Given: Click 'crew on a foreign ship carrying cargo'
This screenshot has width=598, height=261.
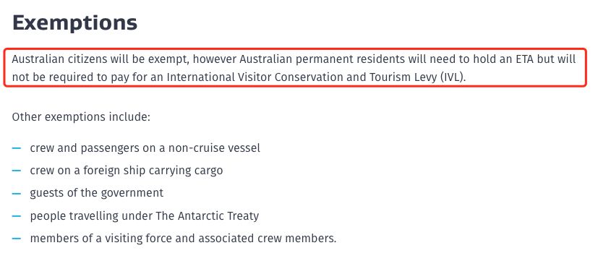Looking at the screenshot, I should 127,170.
